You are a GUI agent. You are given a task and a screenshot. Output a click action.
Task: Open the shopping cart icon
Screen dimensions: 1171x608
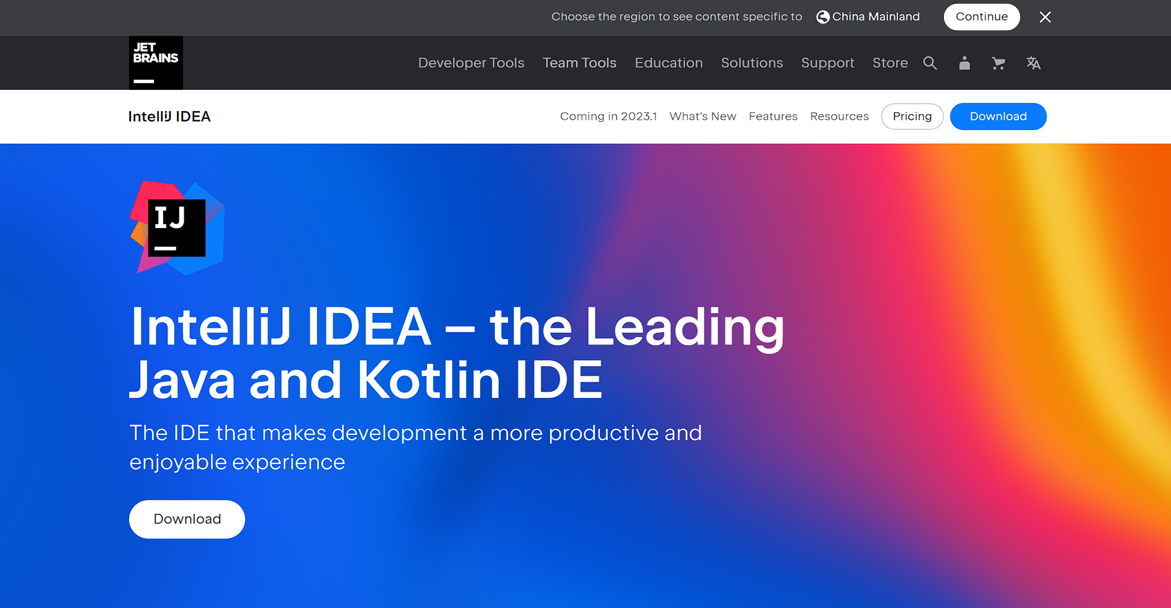pos(998,63)
